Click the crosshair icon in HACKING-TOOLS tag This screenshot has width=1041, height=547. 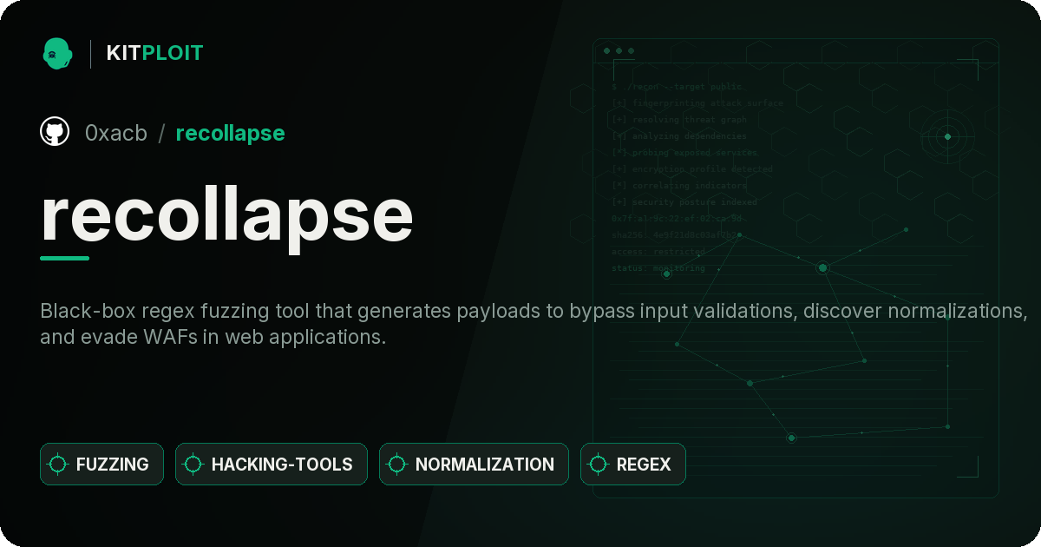(193, 465)
